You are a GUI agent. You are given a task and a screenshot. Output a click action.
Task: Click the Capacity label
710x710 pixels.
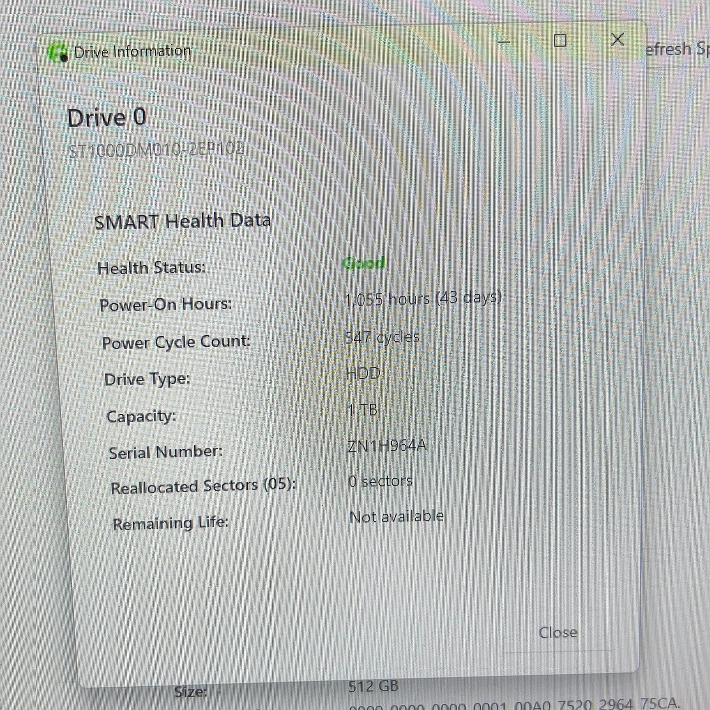click(x=141, y=417)
